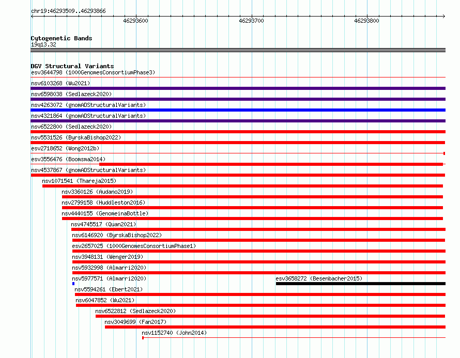Image resolution: width=460 pixels, height=358 pixels.
Task: Click esv2657025 1000GenomesConsortiumPhase1 label
Action: click(134, 246)
